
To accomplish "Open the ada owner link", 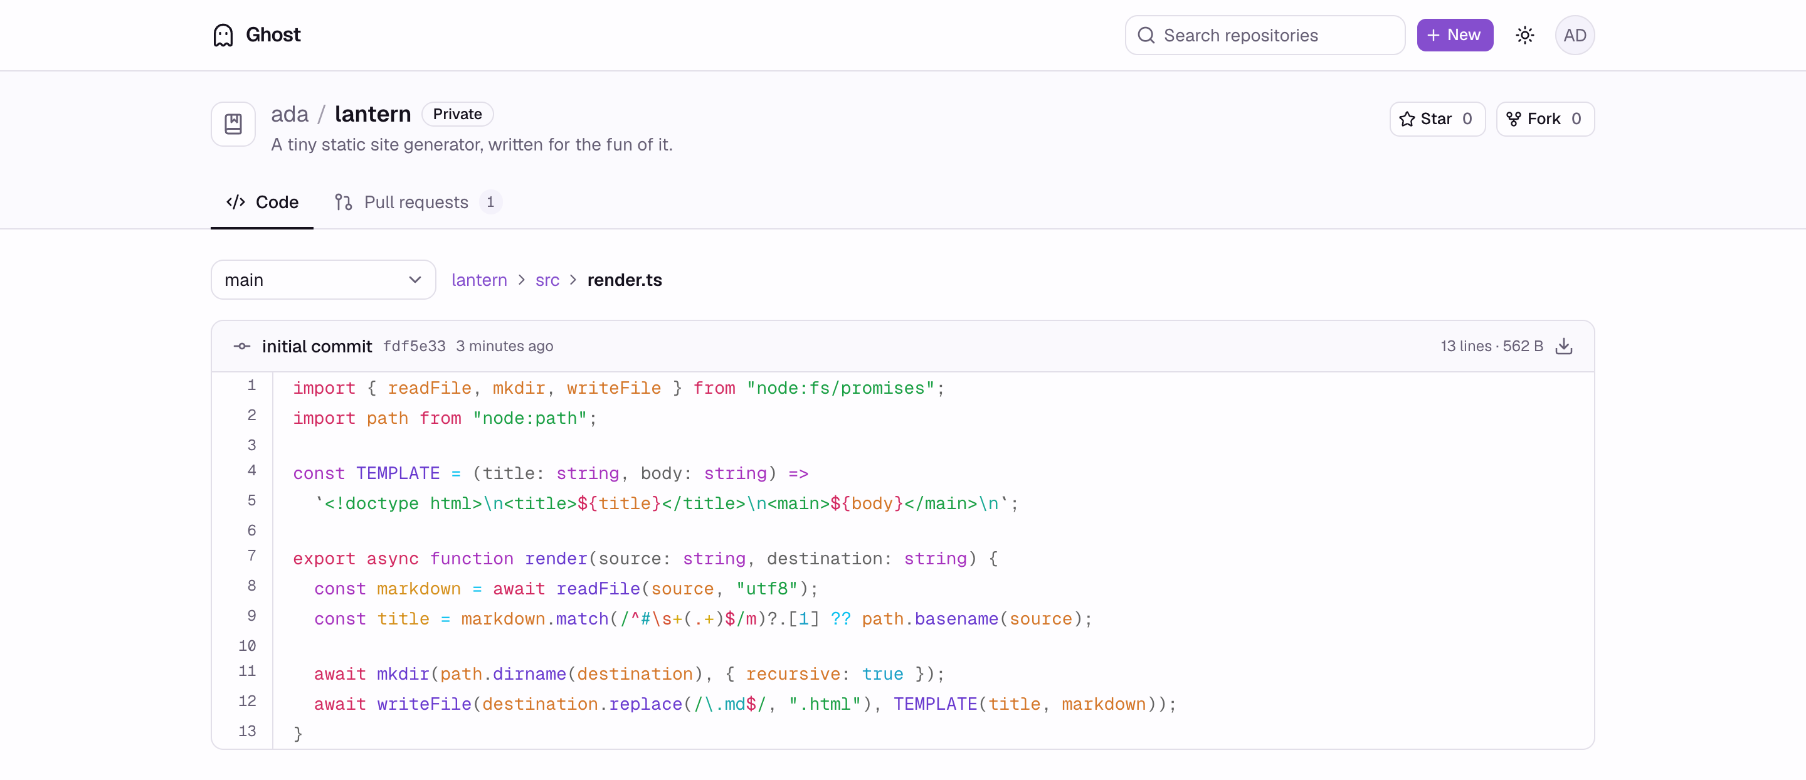I will [290, 113].
